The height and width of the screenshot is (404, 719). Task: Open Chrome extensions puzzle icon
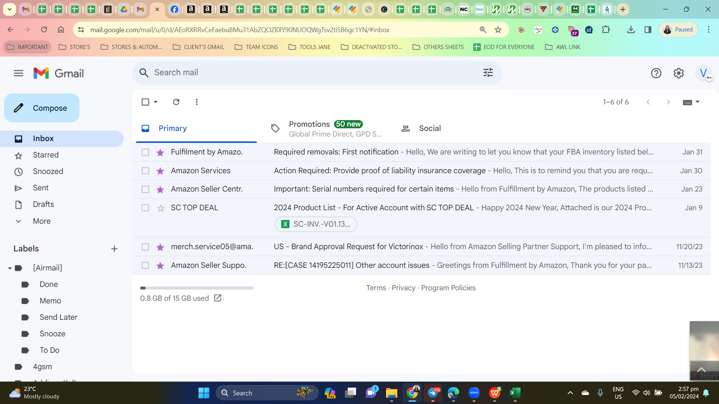pos(606,30)
